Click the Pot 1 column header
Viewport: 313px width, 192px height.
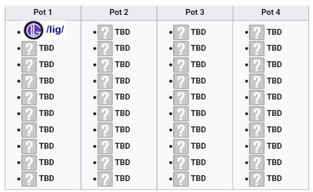pos(43,12)
